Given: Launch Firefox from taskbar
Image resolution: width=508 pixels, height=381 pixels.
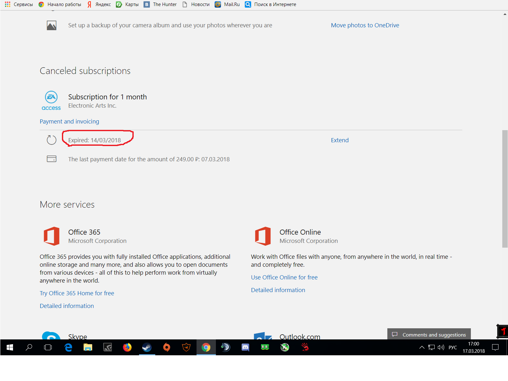Looking at the screenshot, I should pyautogui.click(x=127, y=348).
